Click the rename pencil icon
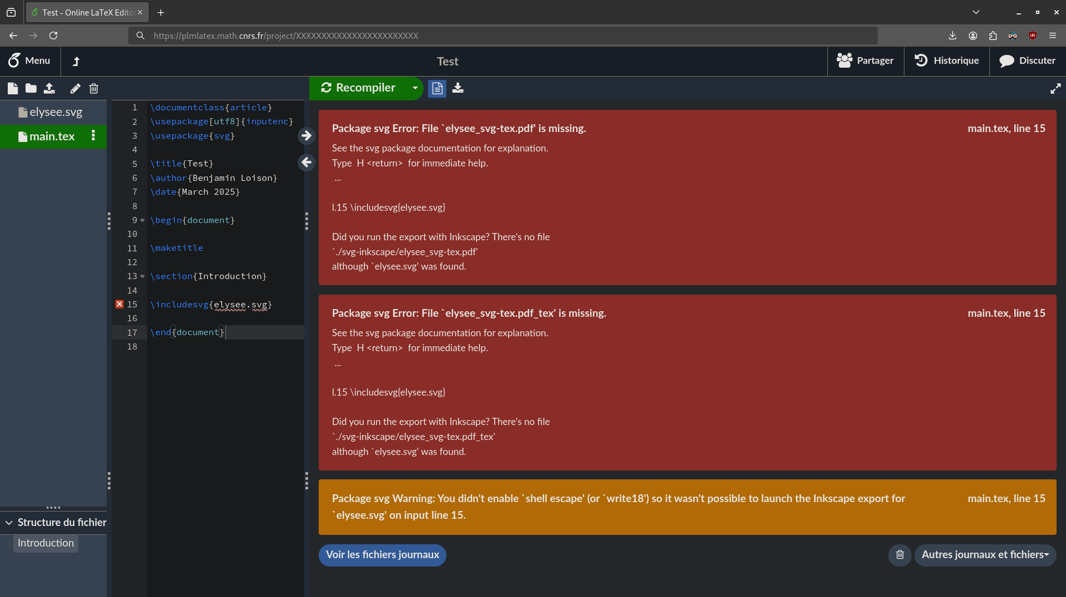Viewport: 1066px width, 597px height. [x=75, y=88]
